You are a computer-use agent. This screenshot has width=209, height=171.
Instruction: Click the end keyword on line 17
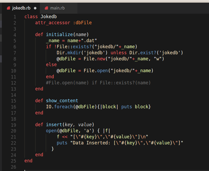point(39,113)
